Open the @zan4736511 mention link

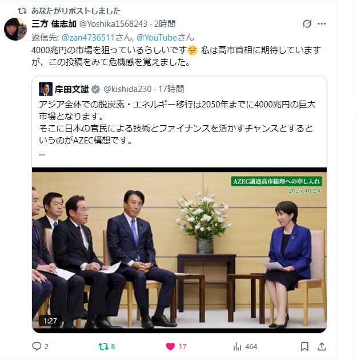[88, 37]
